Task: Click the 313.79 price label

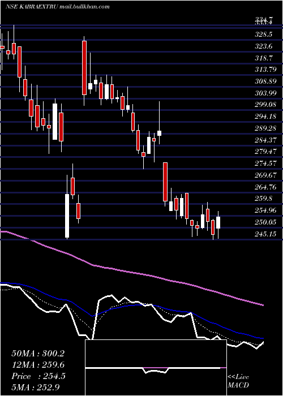Action: point(265,70)
